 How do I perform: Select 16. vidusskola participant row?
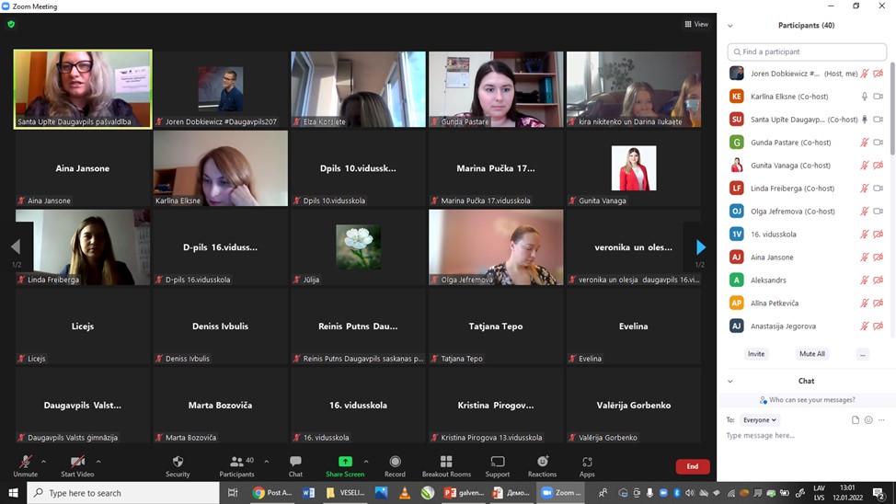pyautogui.click(x=806, y=234)
